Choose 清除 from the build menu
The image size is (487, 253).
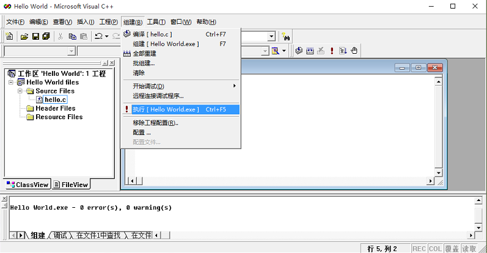181,73
